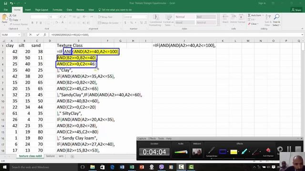Toggle Bold formatting
This screenshot has height=171, width=305.
[x=32, y=23]
